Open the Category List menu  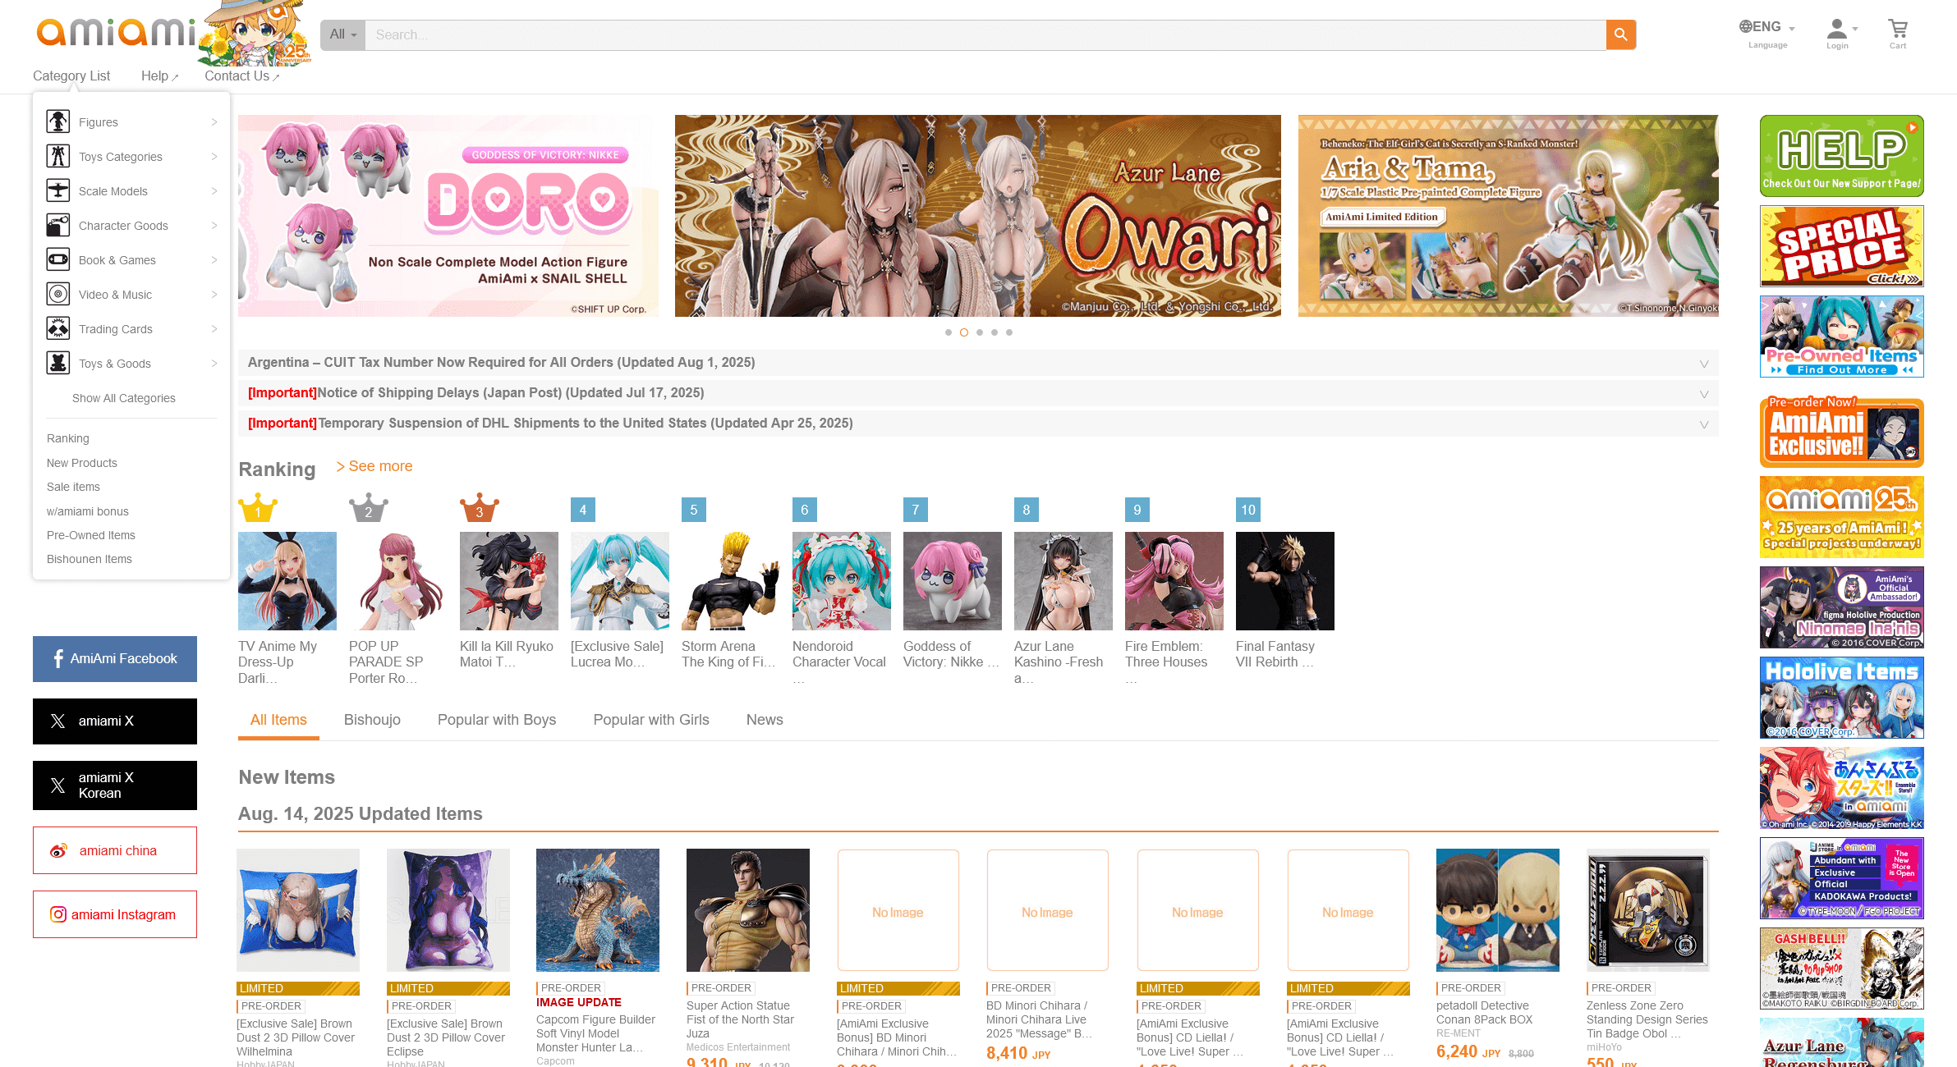pos(71,76)
